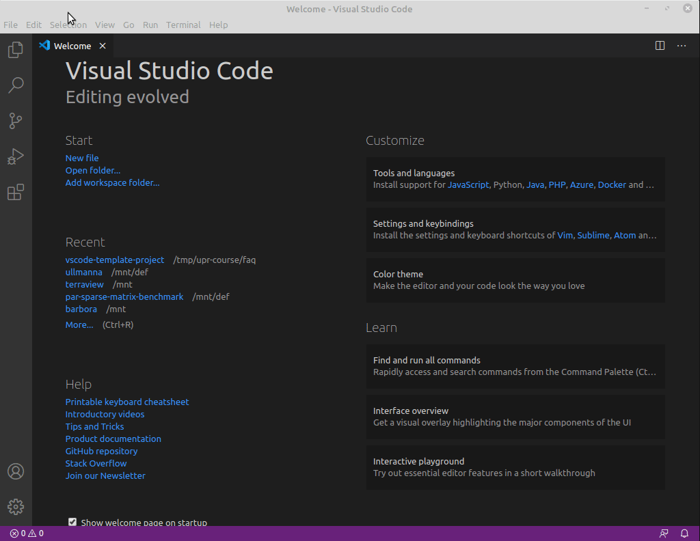Screen dimensions: 700x541
Task: Click the Open folder... link
Action: [93, 170]
